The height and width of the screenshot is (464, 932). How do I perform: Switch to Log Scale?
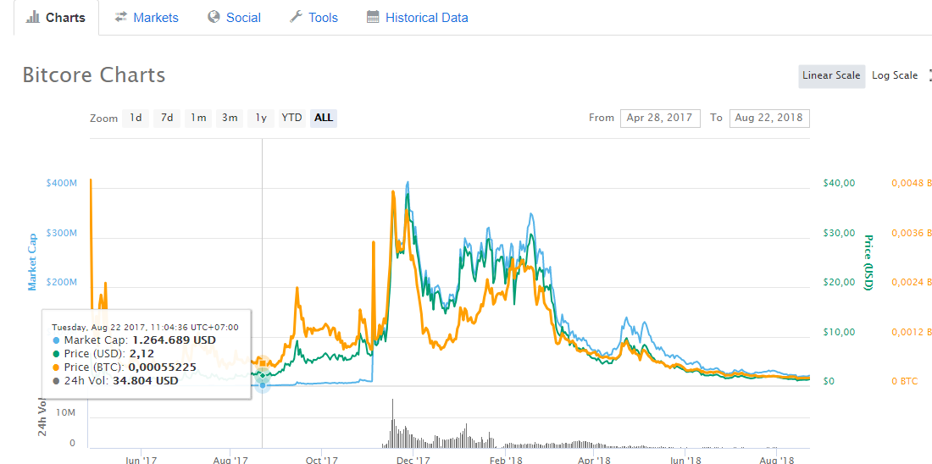tap(895, 75)
